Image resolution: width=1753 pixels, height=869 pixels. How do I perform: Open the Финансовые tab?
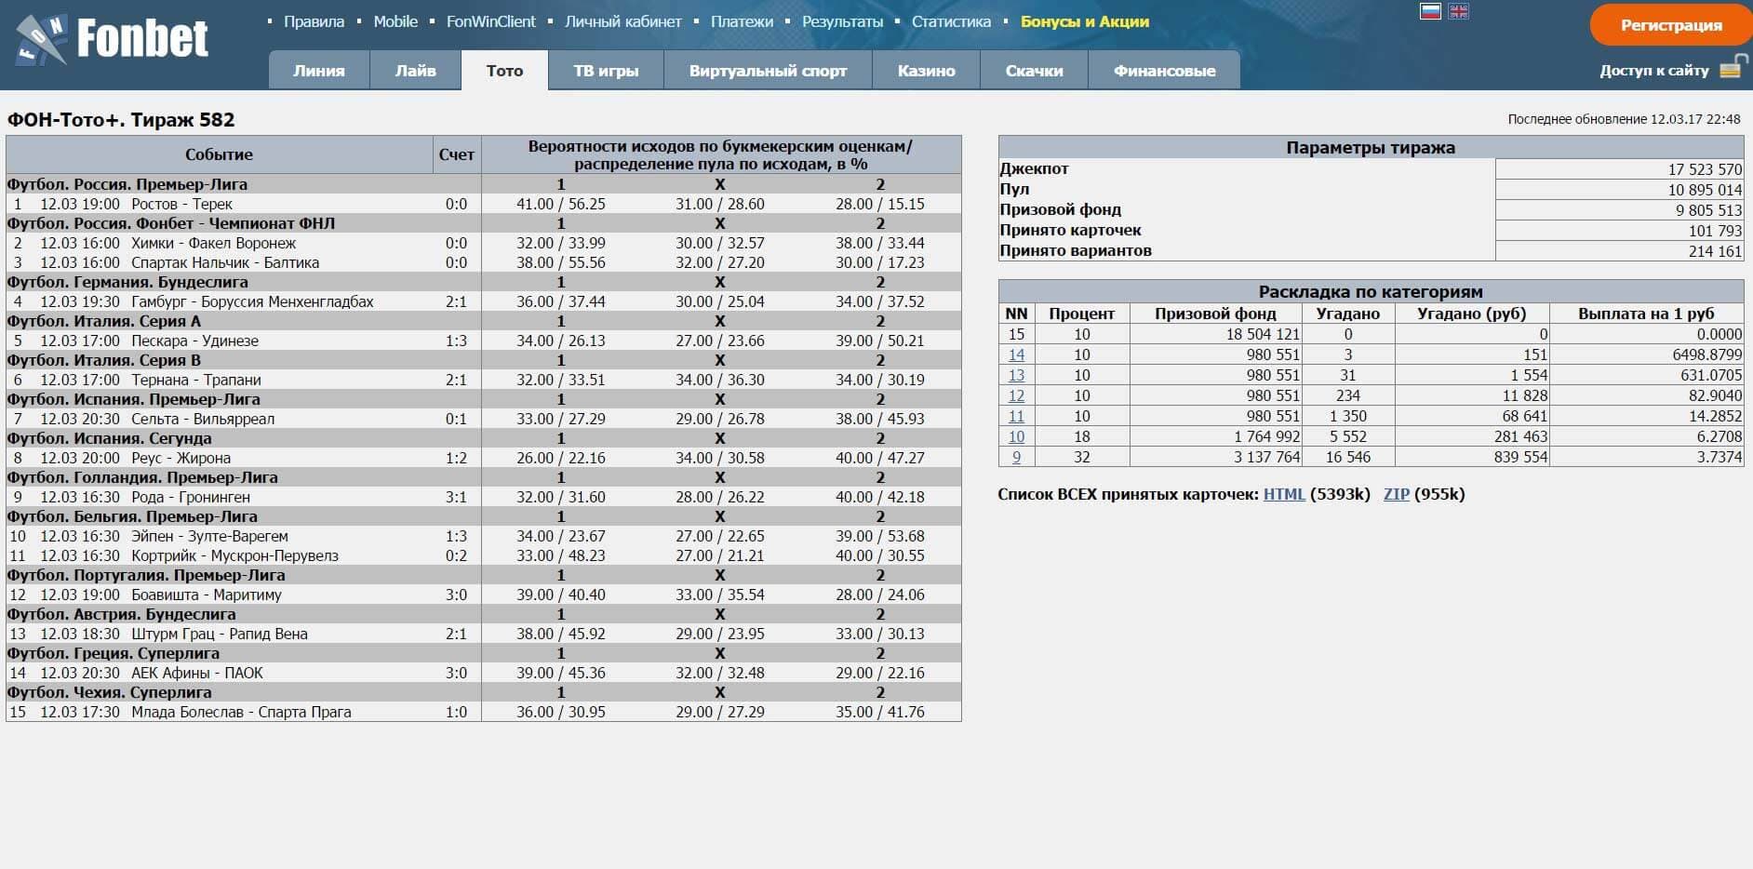[1164, 71]
